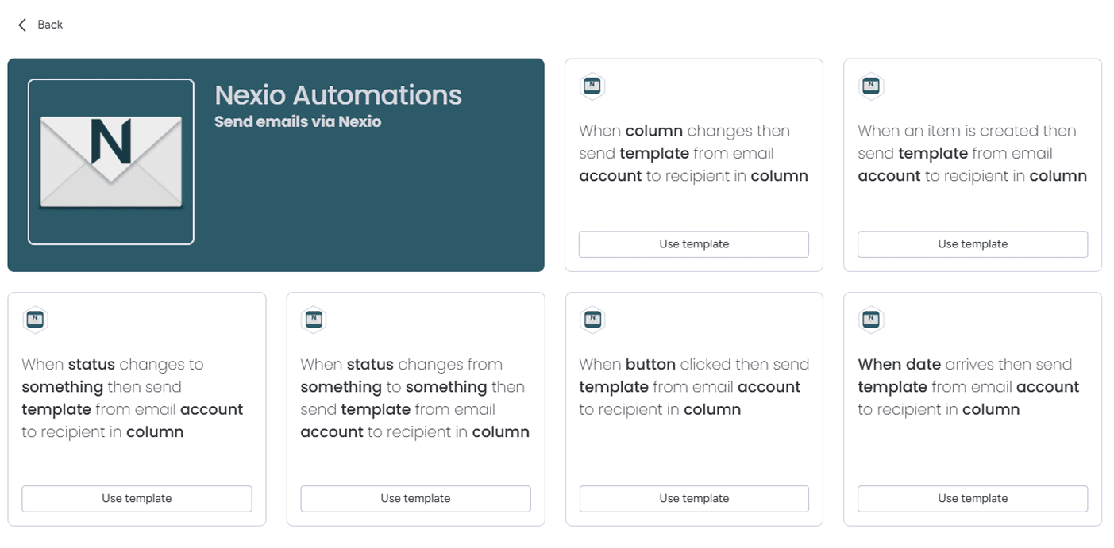Click the Nexio icon on the status-changes-to-something card
Image resolution: width=1114 pixels, height=548 pixels.
click(x=35, y=320)
